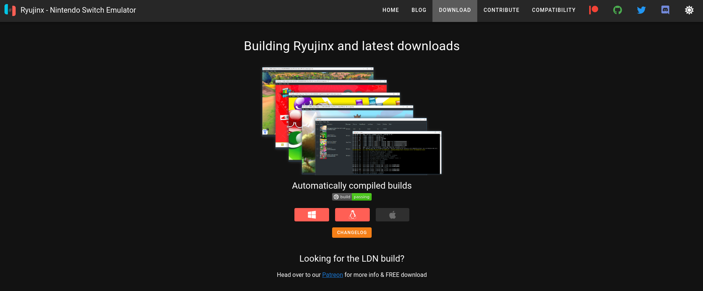
Task: Click the build passing badge
Action: [352, 197]
